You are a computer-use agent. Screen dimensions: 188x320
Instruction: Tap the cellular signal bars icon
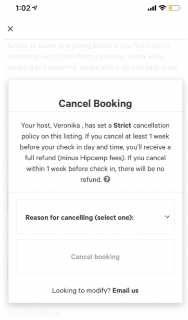tap(152, 8)
